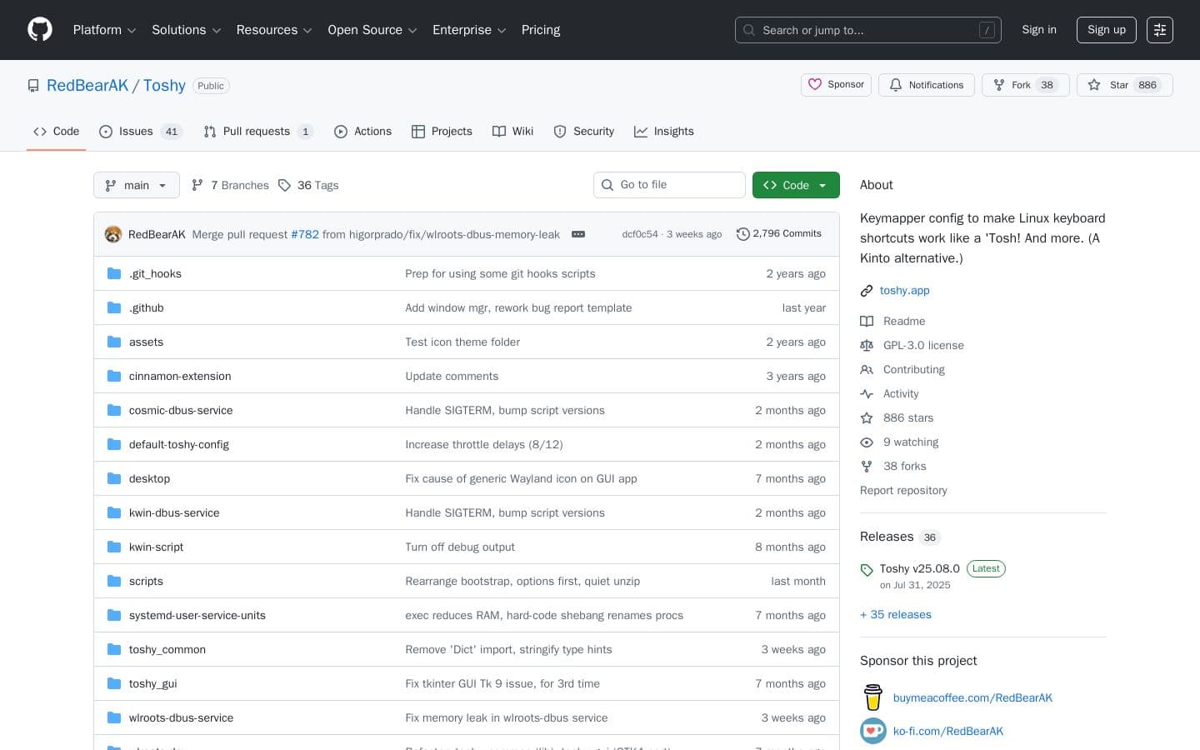The height and width of the screenshot is (750, 1200).
Task: Open commit history via the clock icon
Action: tap(743, 234)
